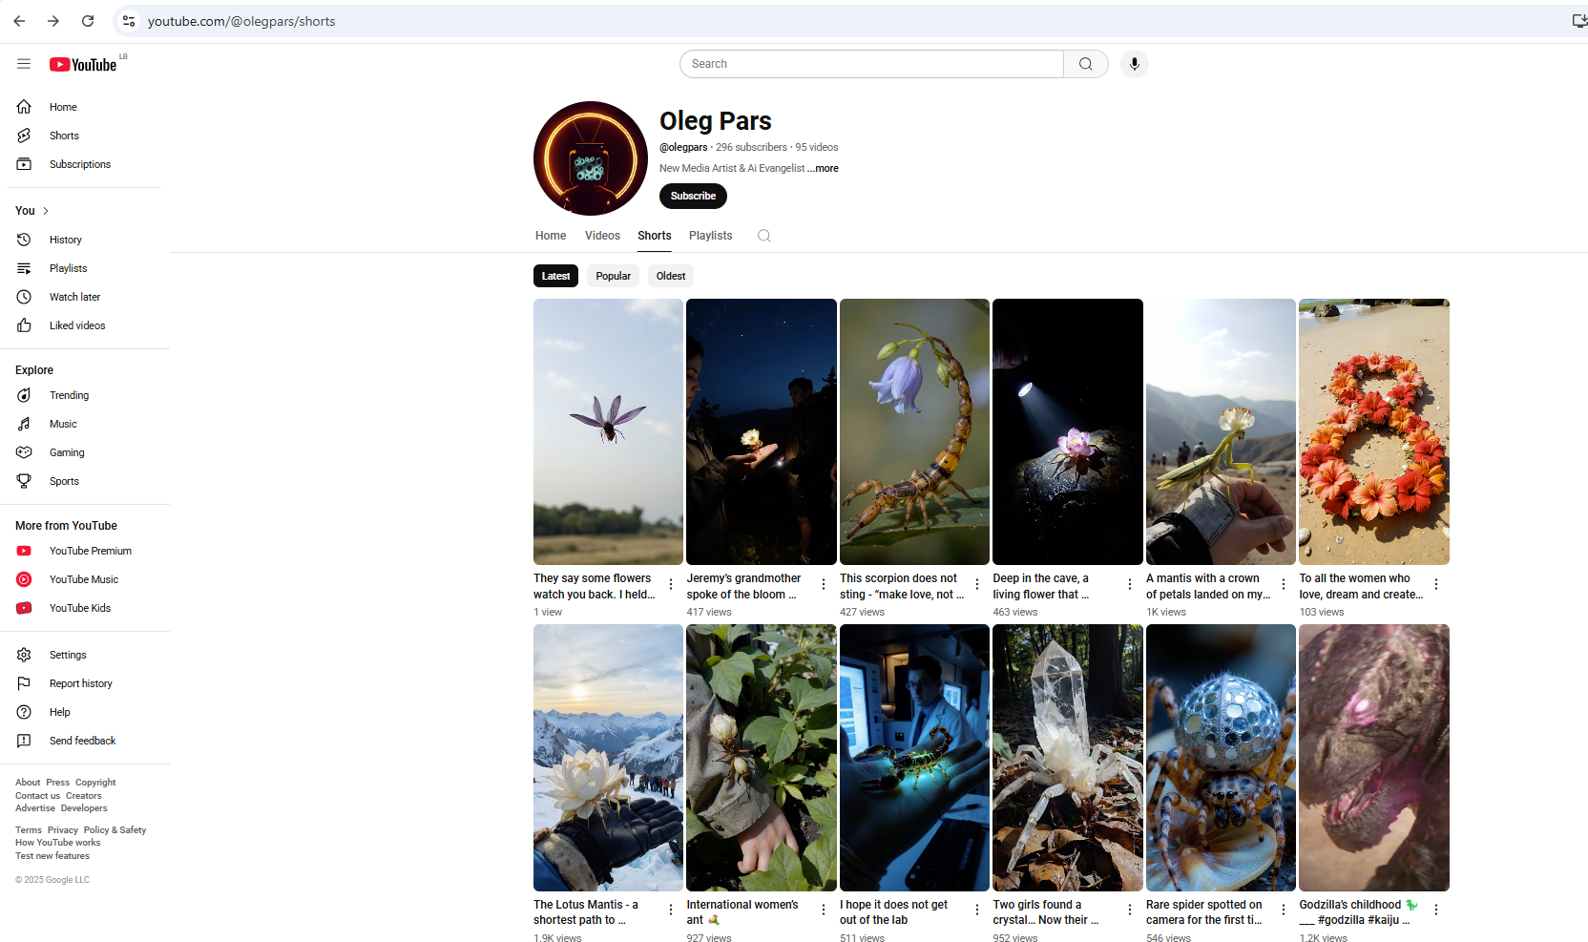Subscribe to Oleg Pars channel
This screenshot has height=942, width=1588.
[693, 196]
